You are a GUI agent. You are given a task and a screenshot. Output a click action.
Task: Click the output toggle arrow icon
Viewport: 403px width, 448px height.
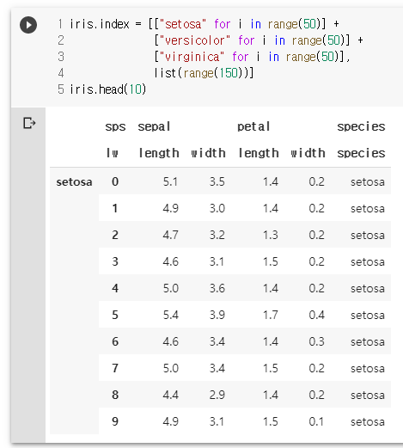(x=29, y=123)
